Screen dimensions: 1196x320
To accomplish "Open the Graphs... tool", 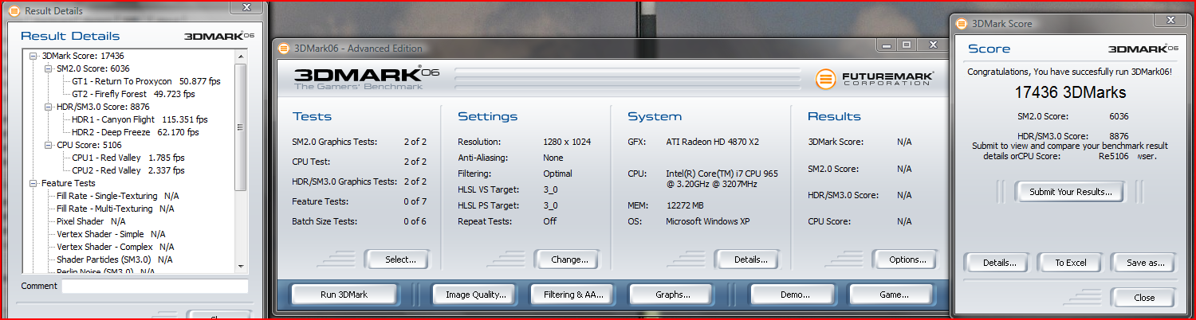I will pyautogui.click(x=673, y=295).
